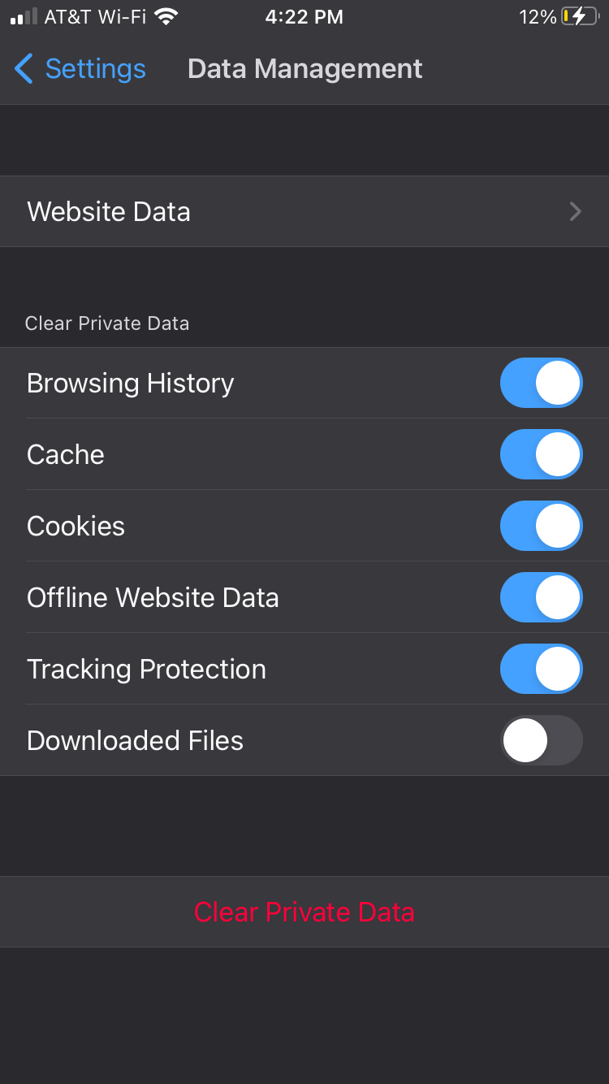Tap the Data Management title
The image size is (609, 1084).
304,69
